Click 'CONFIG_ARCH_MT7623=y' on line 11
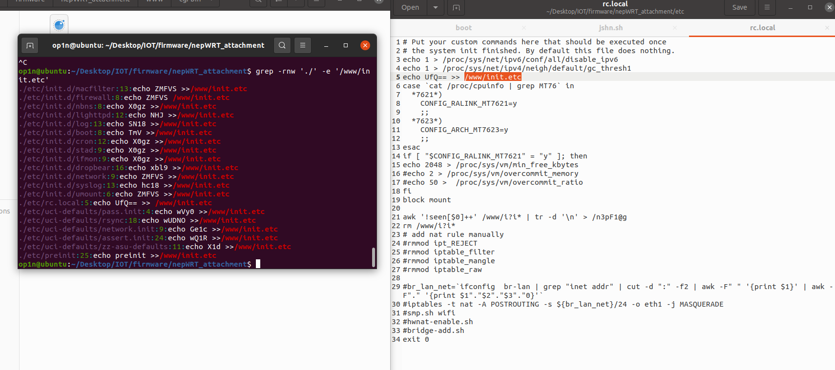The image size is (835, 370). pyautogui.click(x=464, y=130)
